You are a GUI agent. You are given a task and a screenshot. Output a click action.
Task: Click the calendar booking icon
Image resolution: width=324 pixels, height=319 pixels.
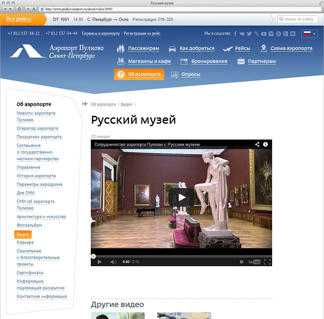184,61
